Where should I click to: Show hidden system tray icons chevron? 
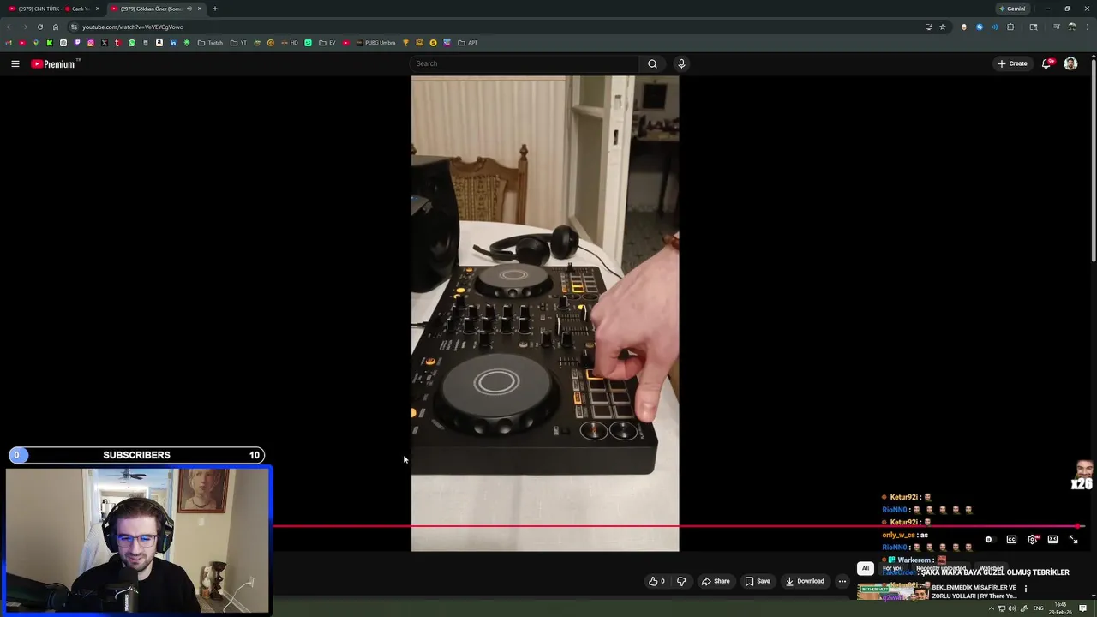pos(992,608)
